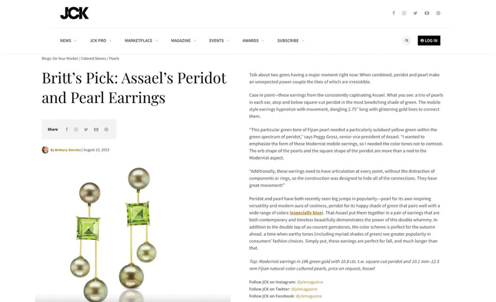Share the article on Twitter in the Share box

(x=86, y=129)
